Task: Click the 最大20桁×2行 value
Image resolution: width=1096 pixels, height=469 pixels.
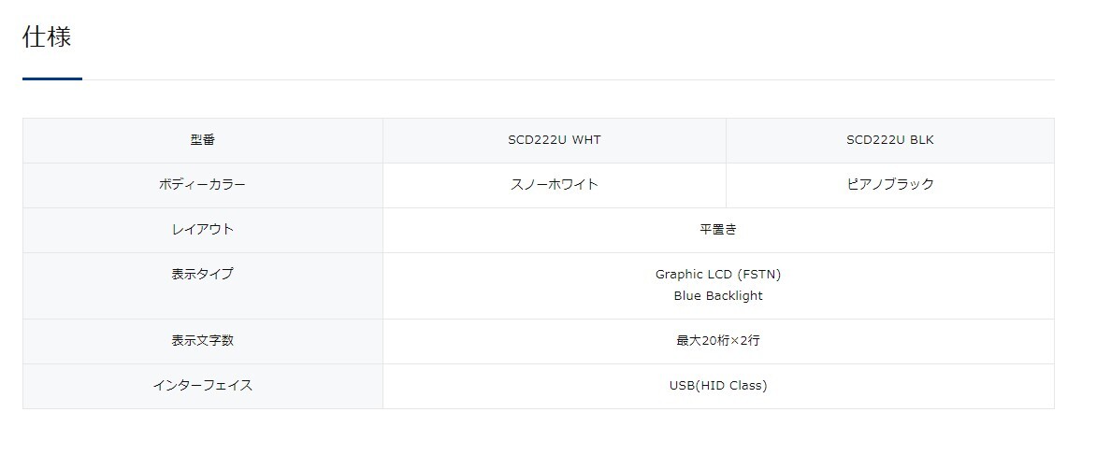Action: [x=718, y=341]
